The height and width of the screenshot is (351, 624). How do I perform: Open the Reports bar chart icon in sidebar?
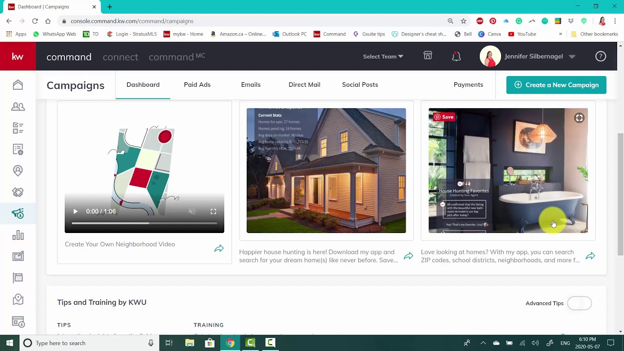tap(18, 235)
